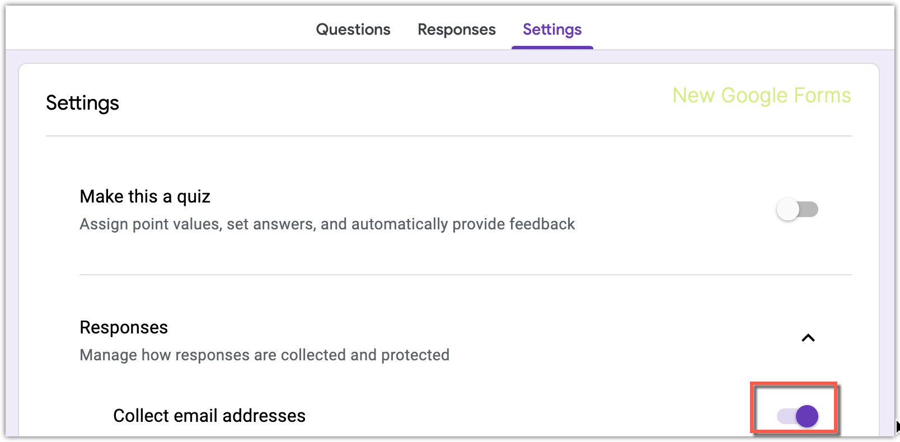Click the Make this a quiz label
The height and width of the screenshot is (442, 900).
[x=145, y=196]
